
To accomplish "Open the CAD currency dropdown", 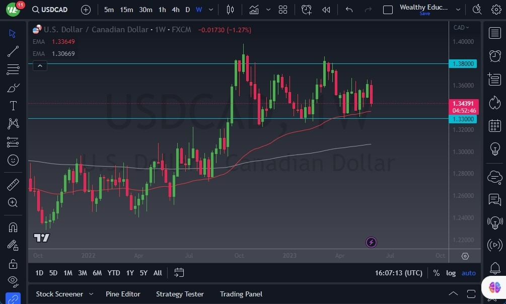I will (461, 27).
